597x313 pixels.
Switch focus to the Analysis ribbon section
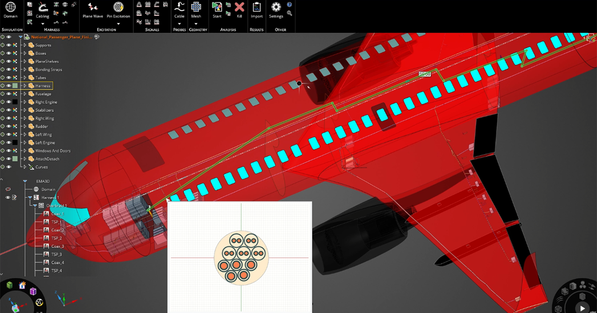[228, 29]
